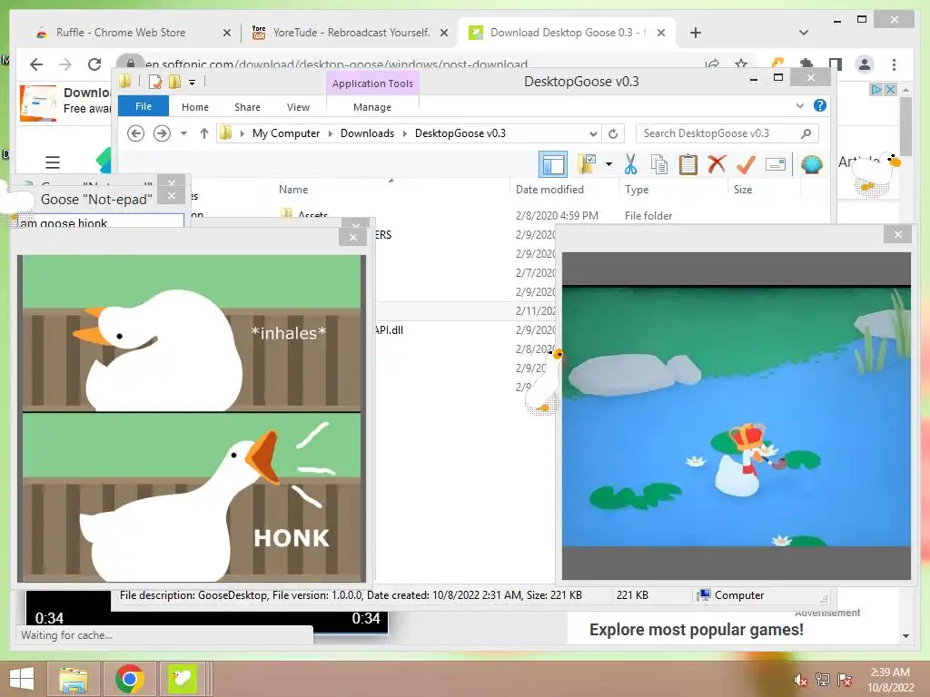Image resolution: width=930 pixels, height=697 pixels.
Task: Bookmark this page with star icon
Action: point(741,64)
